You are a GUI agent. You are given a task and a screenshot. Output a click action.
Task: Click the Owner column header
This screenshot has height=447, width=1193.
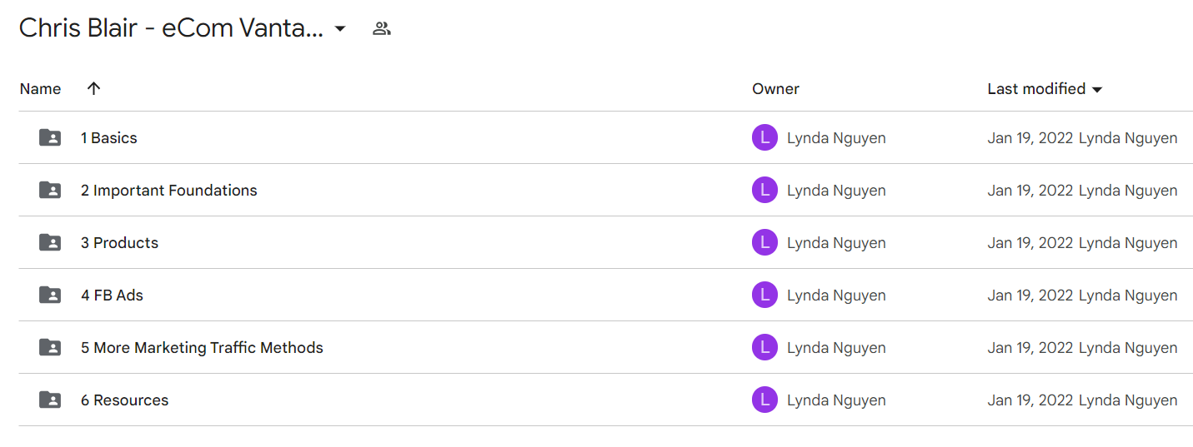[775, 89]
